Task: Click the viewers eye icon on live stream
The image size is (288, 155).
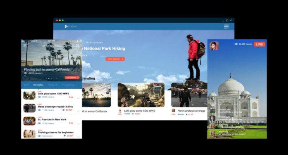Action: point(236,44)
